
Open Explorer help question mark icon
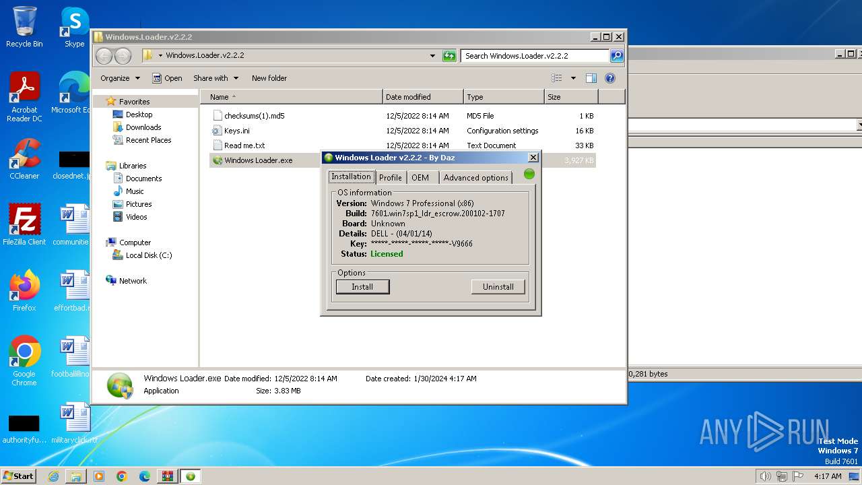610,78
